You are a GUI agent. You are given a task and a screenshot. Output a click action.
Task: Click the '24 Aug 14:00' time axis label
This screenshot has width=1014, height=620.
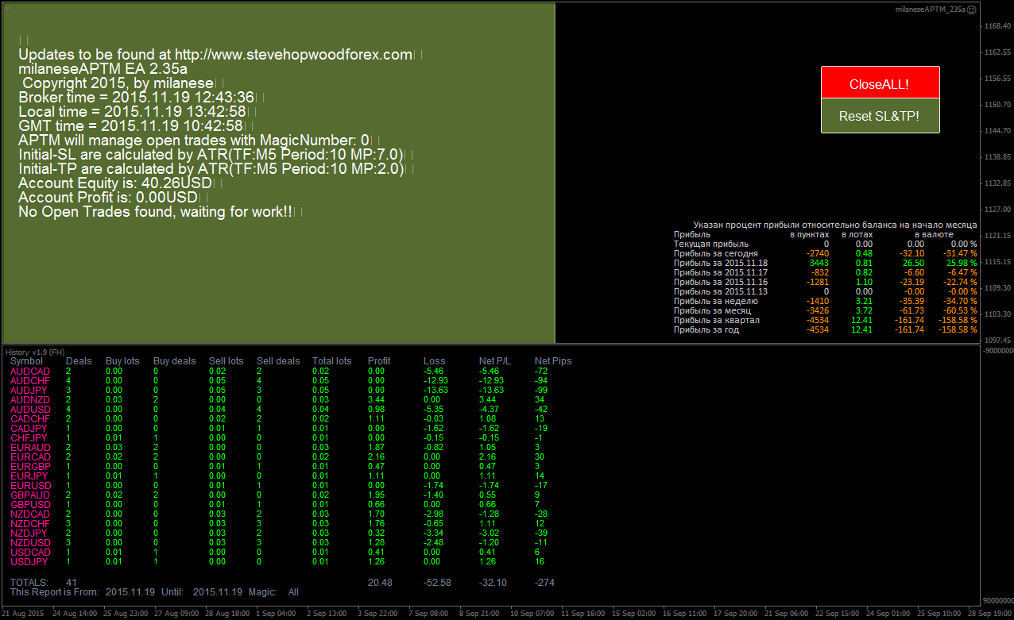click(x=75, y=614)
